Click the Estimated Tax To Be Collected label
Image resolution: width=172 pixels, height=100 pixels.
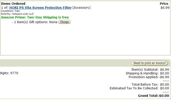click(x=134, y=88)
